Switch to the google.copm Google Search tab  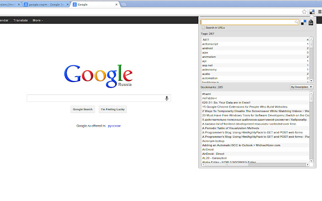click(x=46, y=5)
